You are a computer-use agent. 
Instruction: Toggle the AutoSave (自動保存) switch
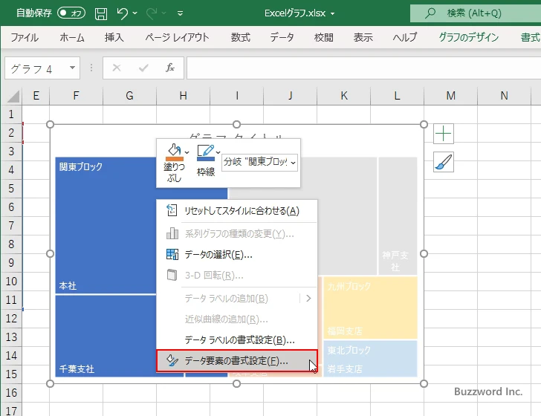71,13
